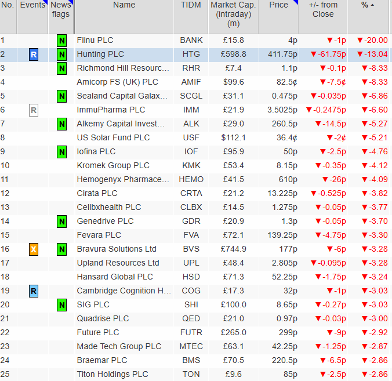Open news flag for Genedrive PLC
Image resolution: width=392 pixels, height=381 pixels.
pyautogui.click(x=61, y=222)
